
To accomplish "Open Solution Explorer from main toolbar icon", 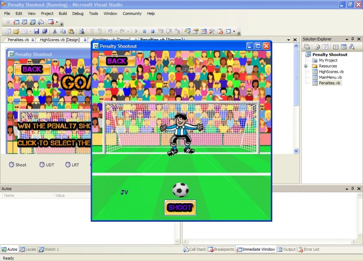I will click(187, 31).
